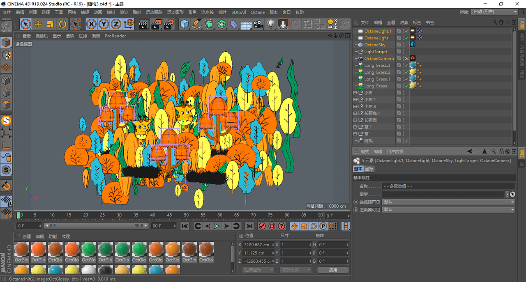526x282 pixels.
Task: Activate the Live Selection arrow tool
Action: pos(26,24)
